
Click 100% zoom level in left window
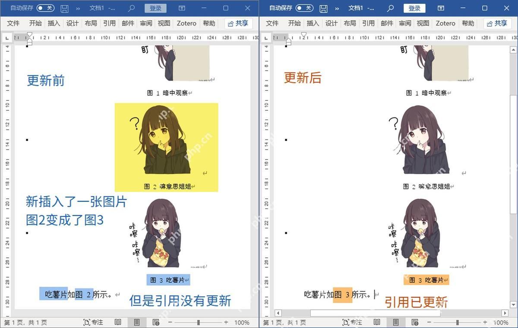(x=242, y=322)
